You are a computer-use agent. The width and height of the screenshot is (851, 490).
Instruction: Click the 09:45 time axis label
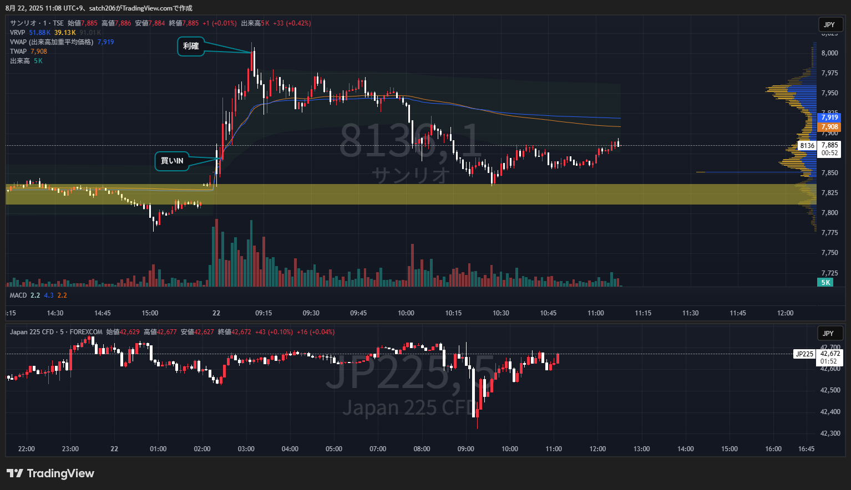click(358, 313)
